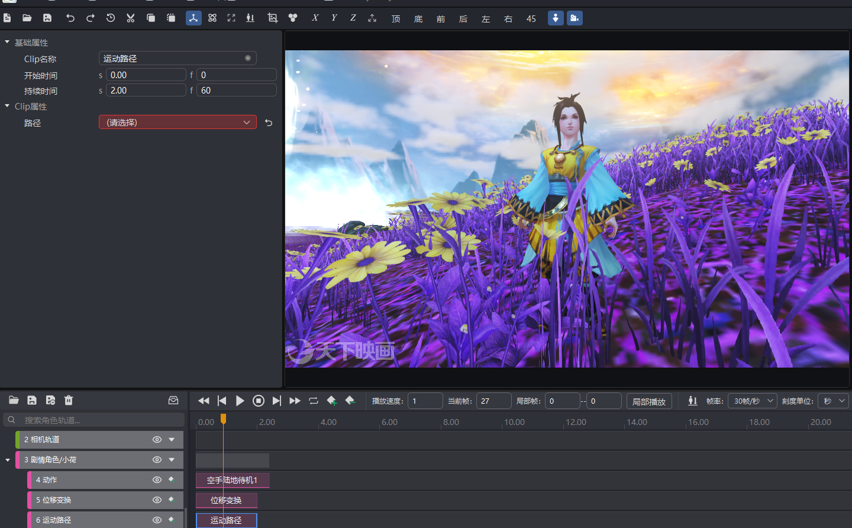
Task: Toggle visibility of 剧情角色/小荷 track
Action: tap(157, 459)
